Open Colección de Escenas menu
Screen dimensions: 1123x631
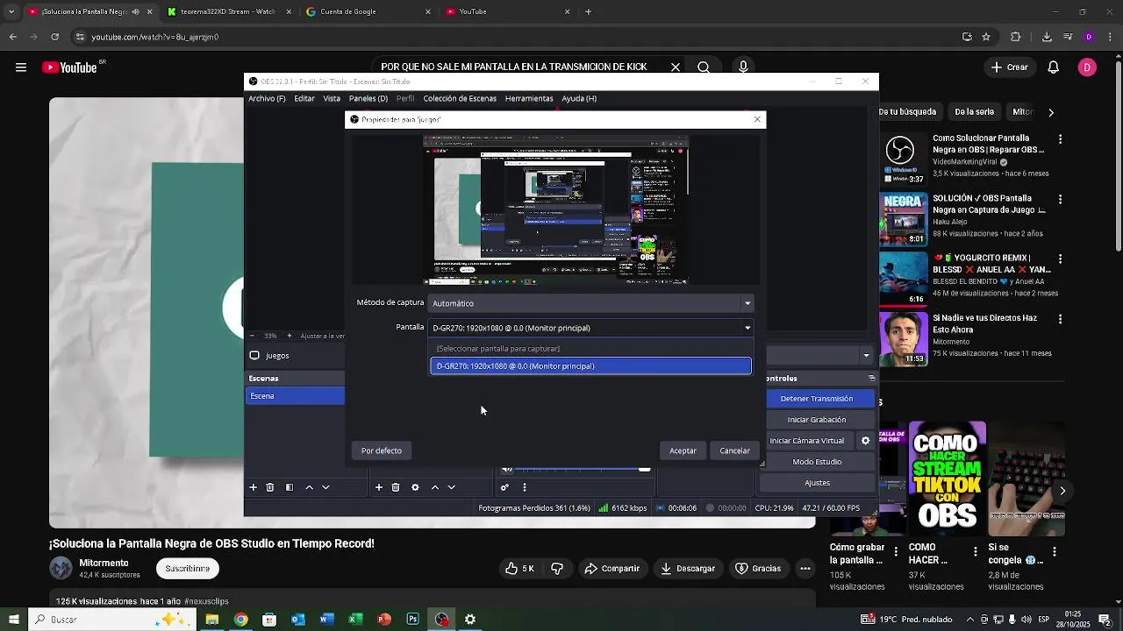460,99
